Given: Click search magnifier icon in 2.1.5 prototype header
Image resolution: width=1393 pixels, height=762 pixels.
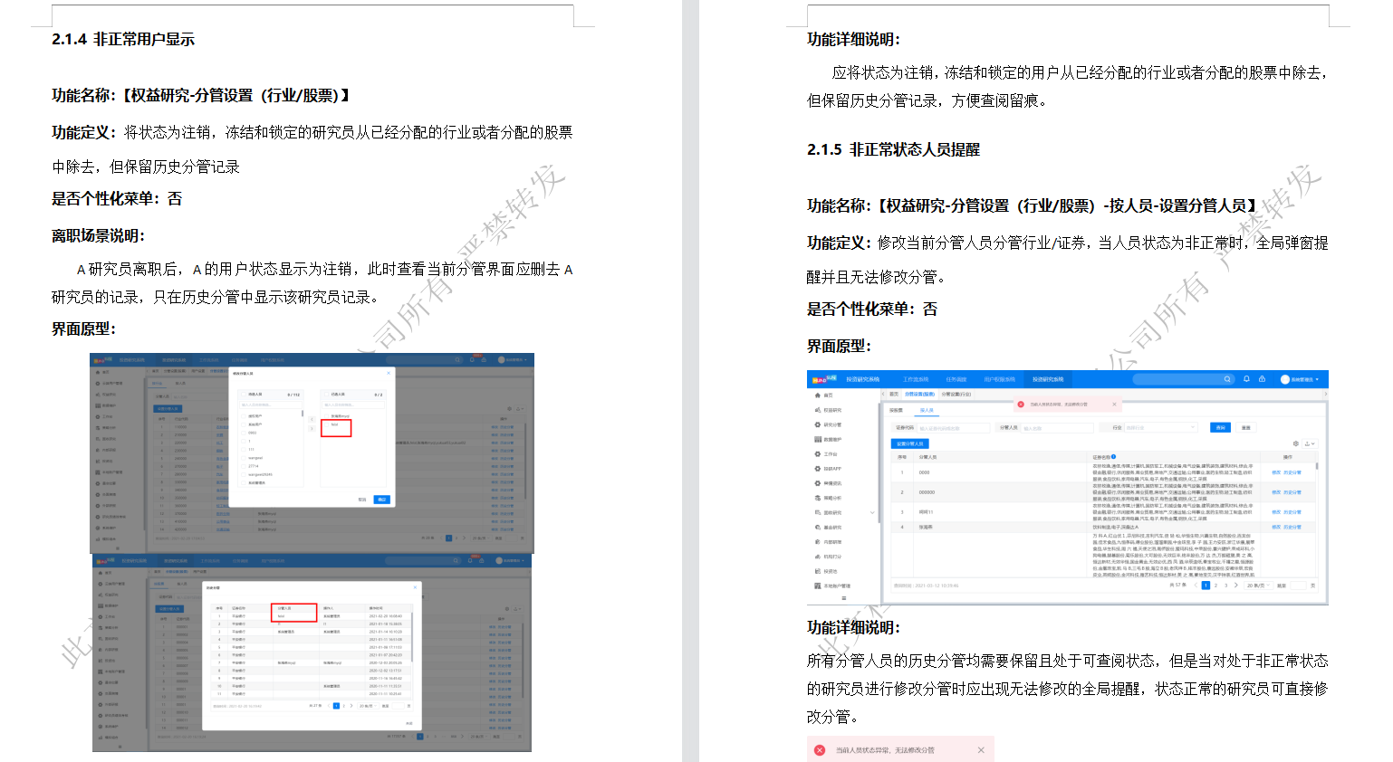Looking at the screenshot, I should pyautogui.click(x=1227, y=379).
